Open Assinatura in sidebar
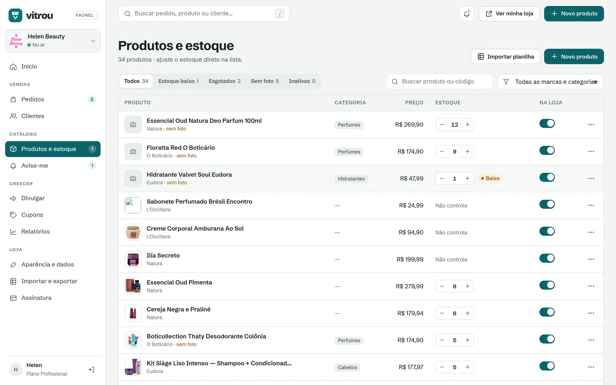The image size is (616, 385). pyautogui.click(x=53, y=298)
